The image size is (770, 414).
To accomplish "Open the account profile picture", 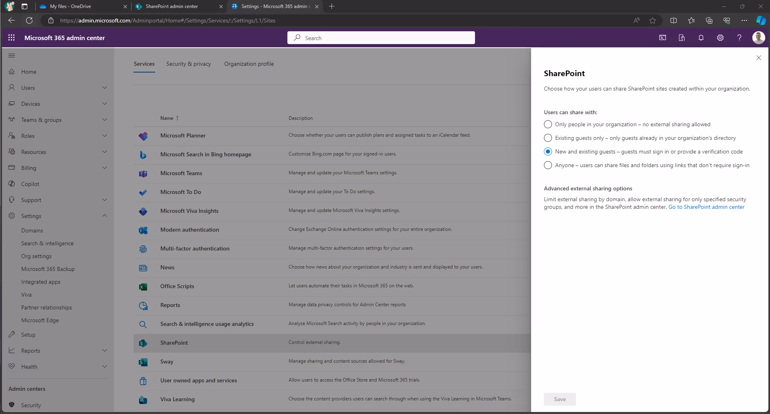I will click(758, 38).
